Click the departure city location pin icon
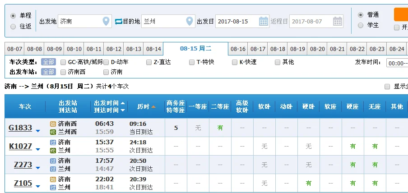This screenshot has height=193, width=408. pos(106,21)
